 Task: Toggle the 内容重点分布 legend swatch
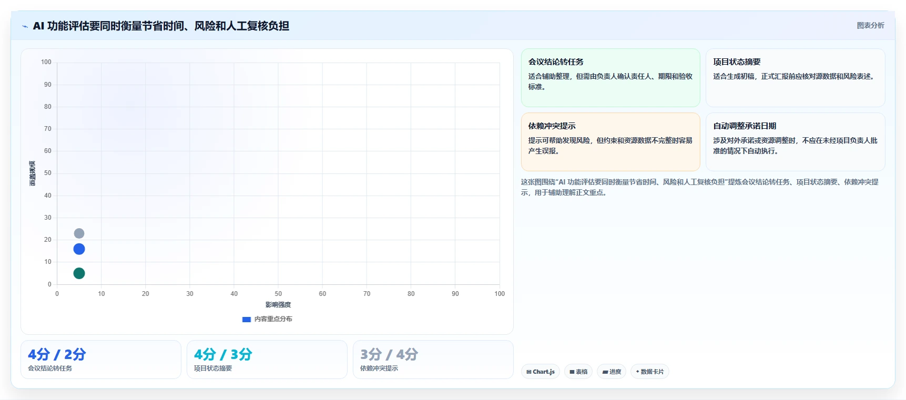point(246,319)
